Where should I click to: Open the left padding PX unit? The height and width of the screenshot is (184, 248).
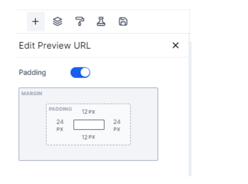(60, 129)
